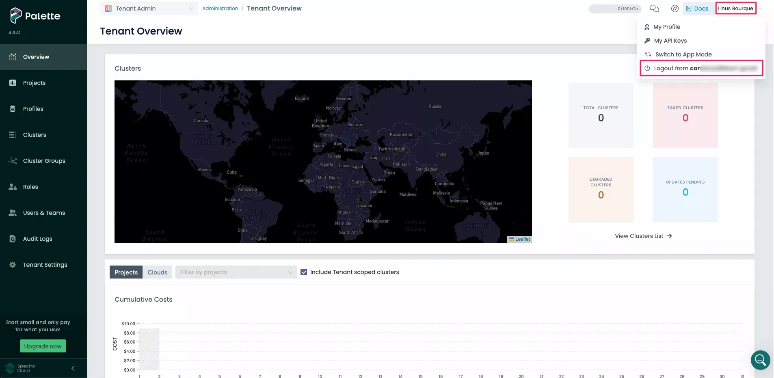Click the Palette logo icon
The width and height of the screenshot is (774, 378).
tap(15, 15)
